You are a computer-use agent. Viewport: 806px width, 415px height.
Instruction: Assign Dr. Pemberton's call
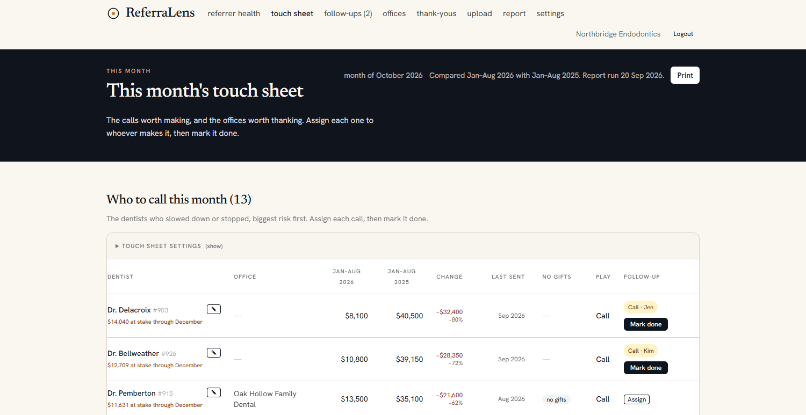(x=637, y=399)
